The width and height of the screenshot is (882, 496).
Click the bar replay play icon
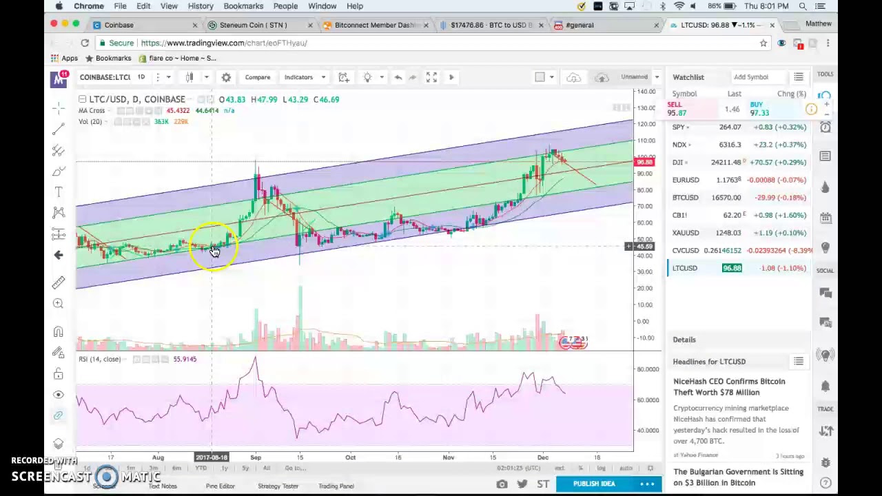point(451,77)
